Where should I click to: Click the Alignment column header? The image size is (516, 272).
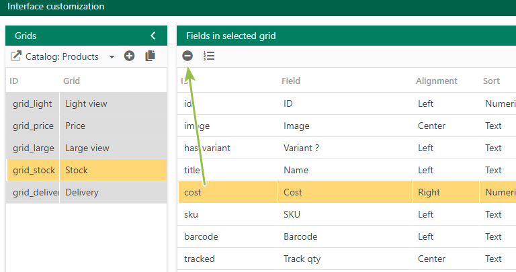(436, 81)
